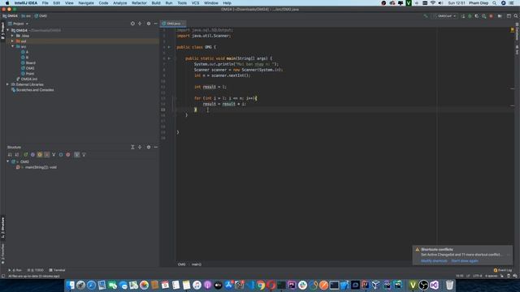Open the VCS menu
This screenshot has width=520, height=292.
195,3
